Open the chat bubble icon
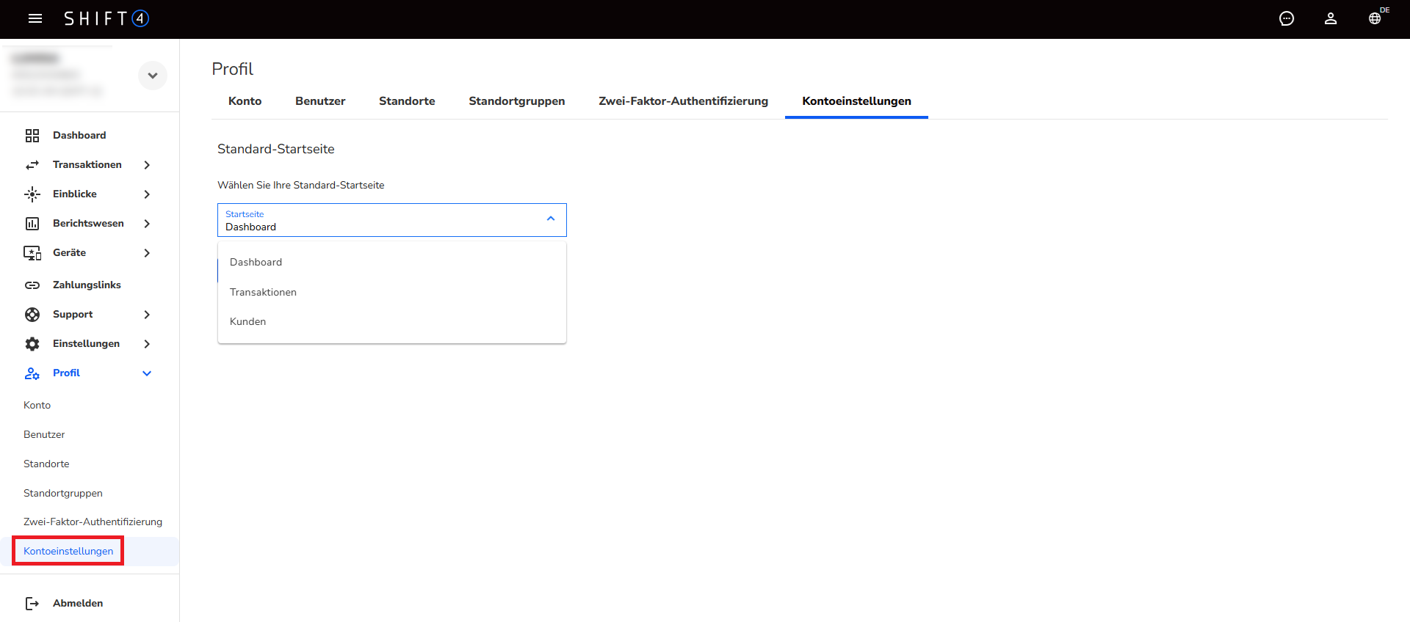Image resolution: width=1410 pixels, height=622 pixels. (x=1287, y=18)
